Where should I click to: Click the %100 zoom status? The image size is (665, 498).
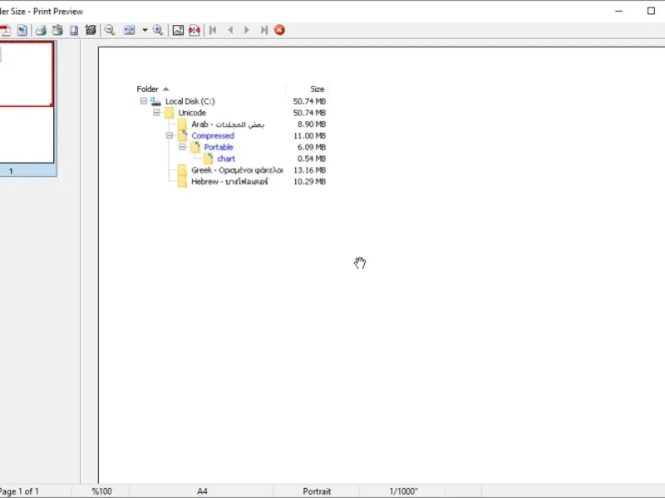(x=101, y=491)
